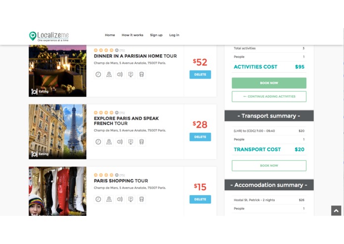
Task: Delete the Paris Shopping tour
Action: [x=200, y=200]
